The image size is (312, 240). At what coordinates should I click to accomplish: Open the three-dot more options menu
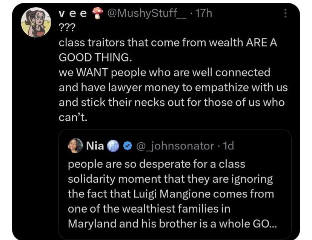(285, 14)
